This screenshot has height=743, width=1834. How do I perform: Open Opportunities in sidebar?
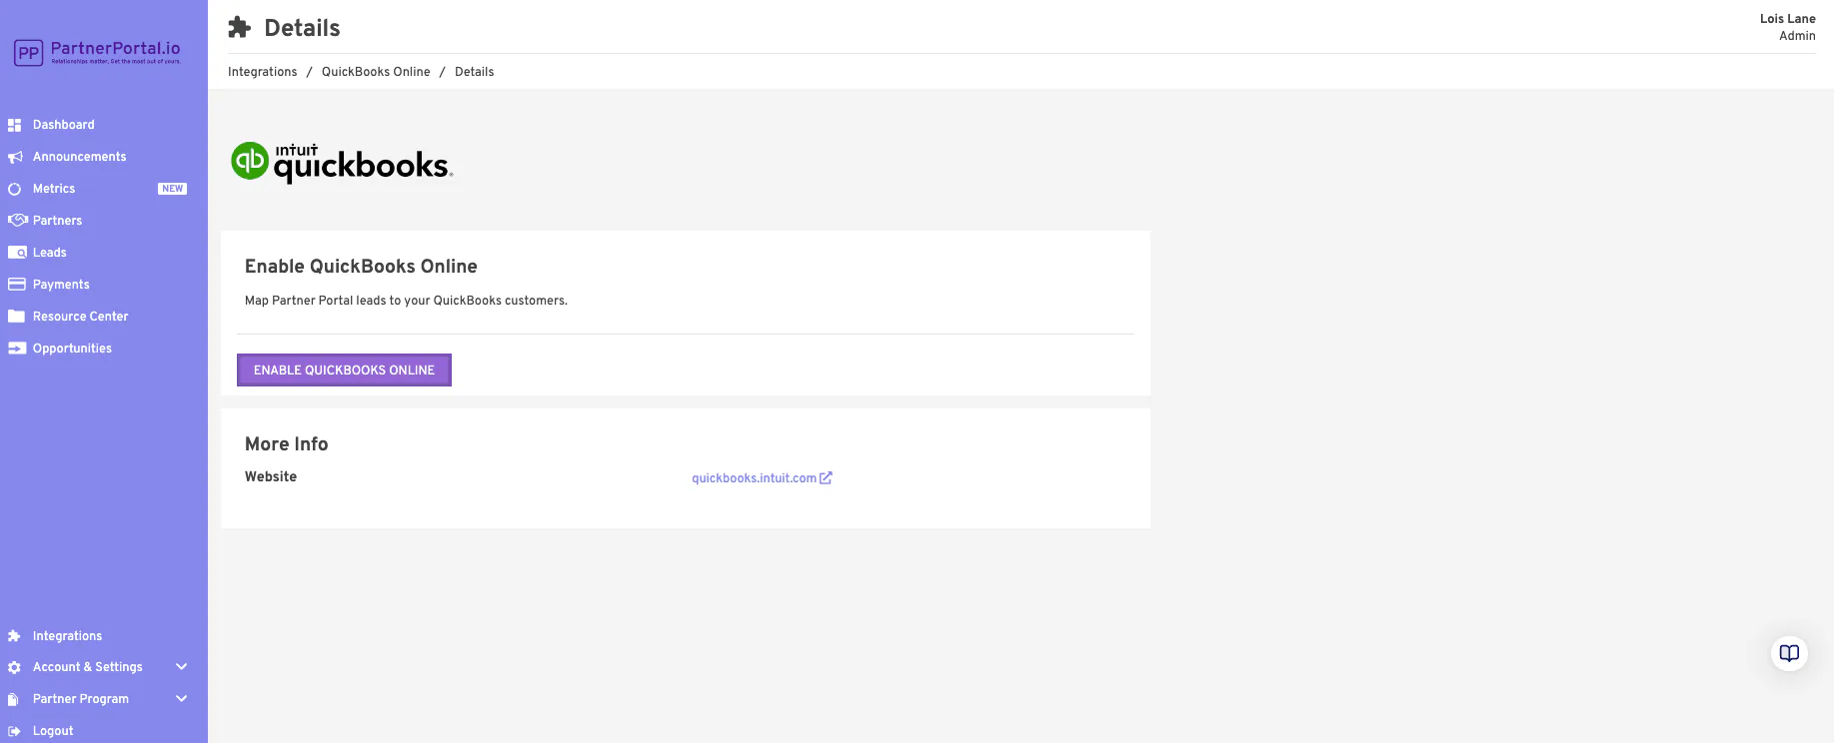pyautogui.click(x=73, y=349)
